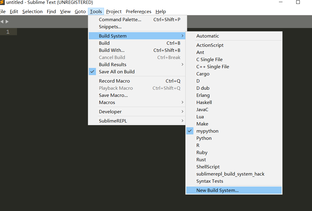Select Ant build system
This screenshot has width=312, height=211.
pyautogui.click(x=234, y=52)
